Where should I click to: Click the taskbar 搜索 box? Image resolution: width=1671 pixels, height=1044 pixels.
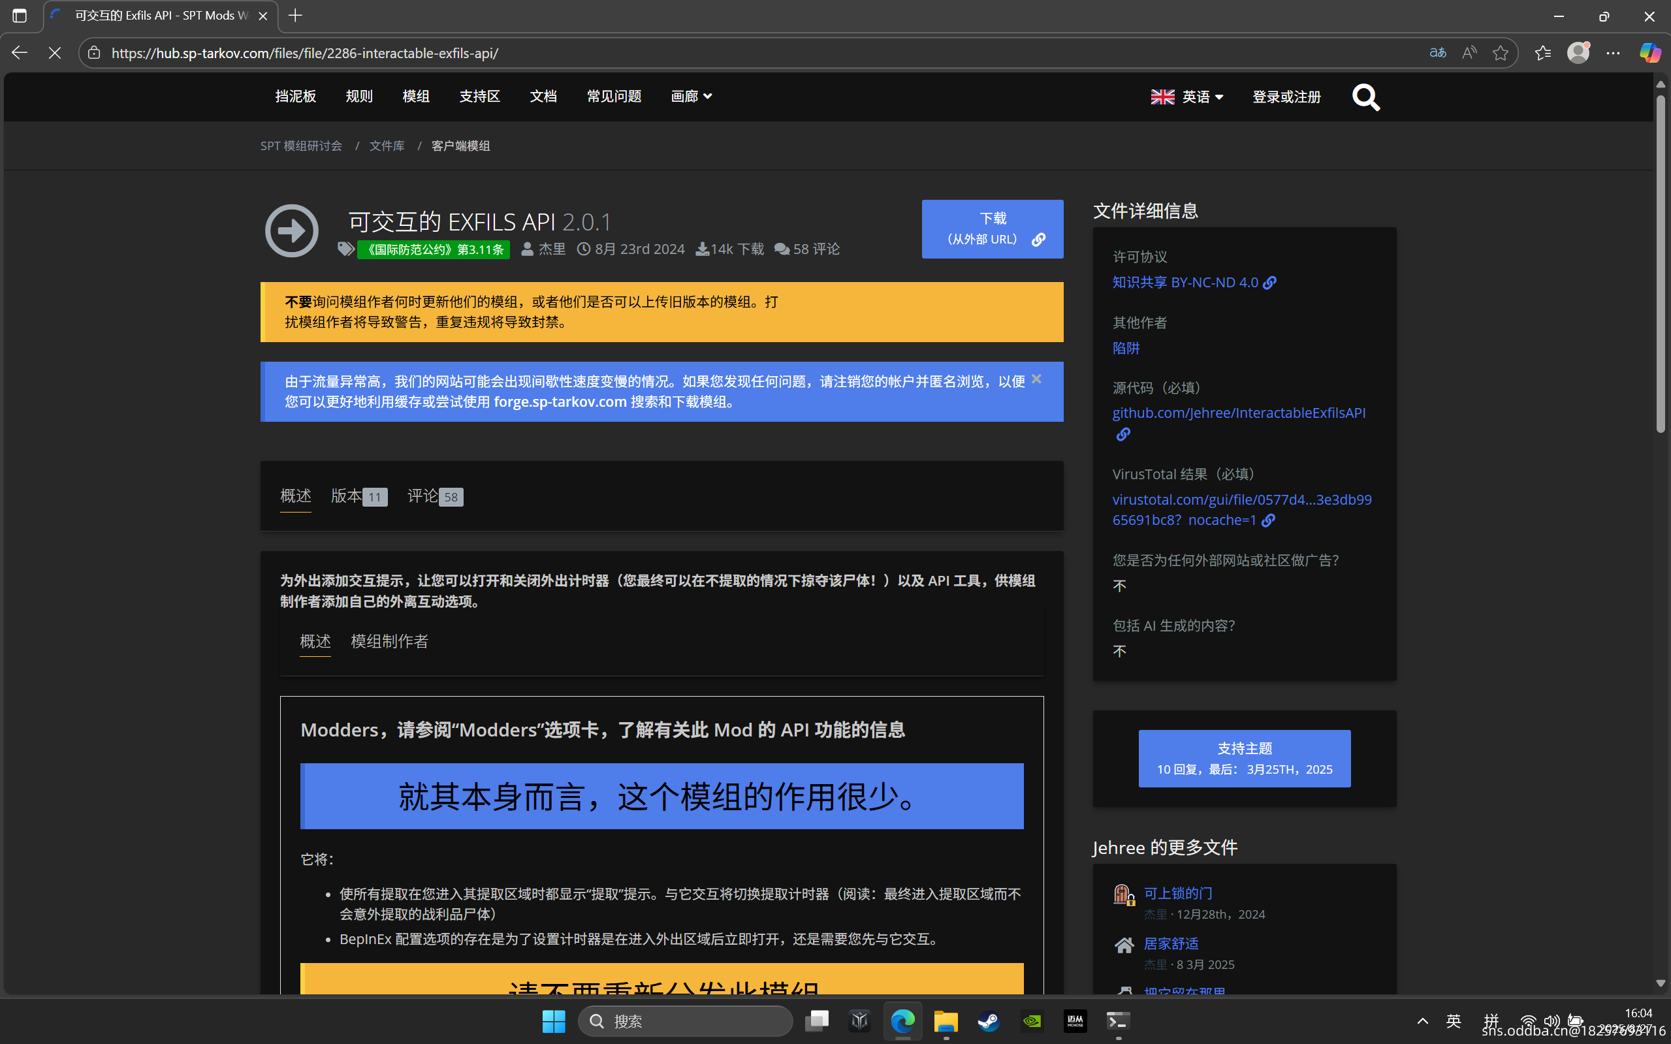[685, 1021]
